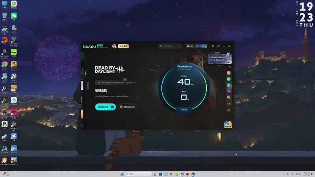Open the user avatar profile in biubiu
Viewport: 315px width, 177px height.
point(114,46)
